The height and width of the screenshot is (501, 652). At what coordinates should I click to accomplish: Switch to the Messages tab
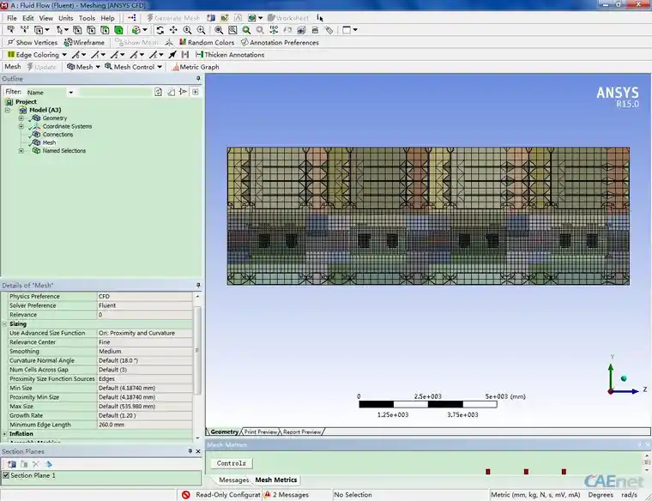click(233, 480)
